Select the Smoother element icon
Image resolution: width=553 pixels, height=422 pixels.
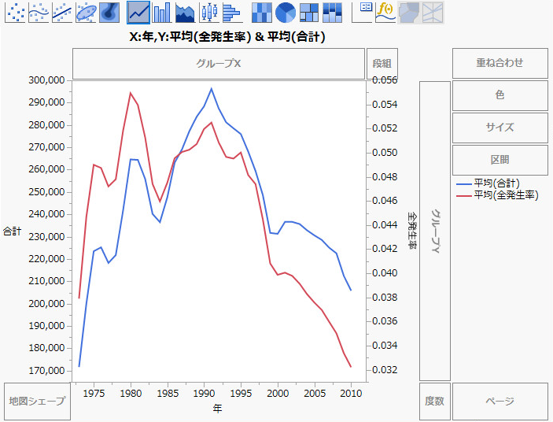[x=39, y=12]
